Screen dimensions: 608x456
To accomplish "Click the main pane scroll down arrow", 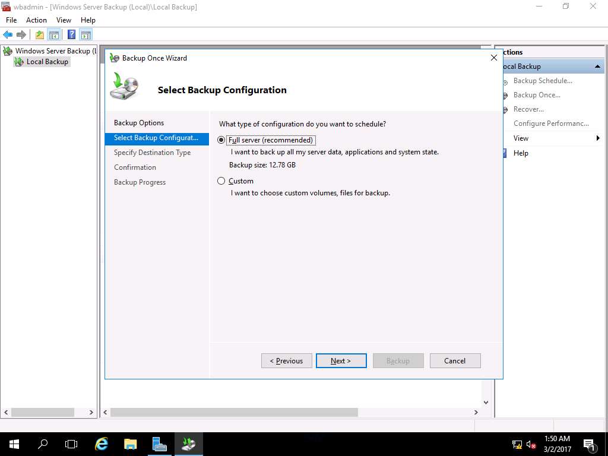I will pyautogui.click(x=486, y=403).
